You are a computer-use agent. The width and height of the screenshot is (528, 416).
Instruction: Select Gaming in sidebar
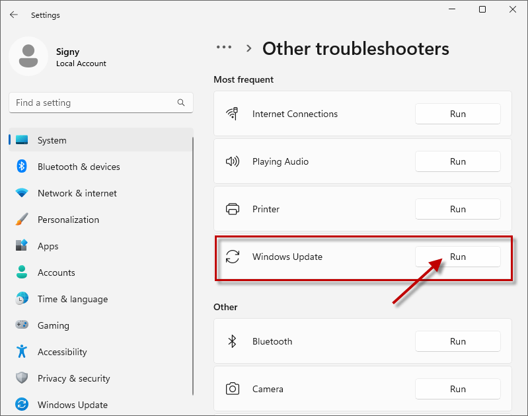pyautogui.click(x=101, y=325)
